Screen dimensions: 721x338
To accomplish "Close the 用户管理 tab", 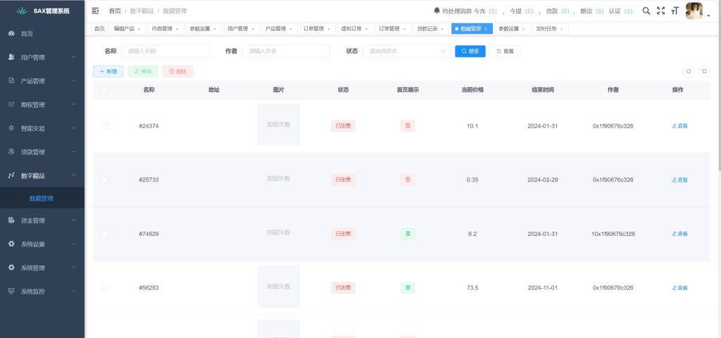I will click(253, 29).
